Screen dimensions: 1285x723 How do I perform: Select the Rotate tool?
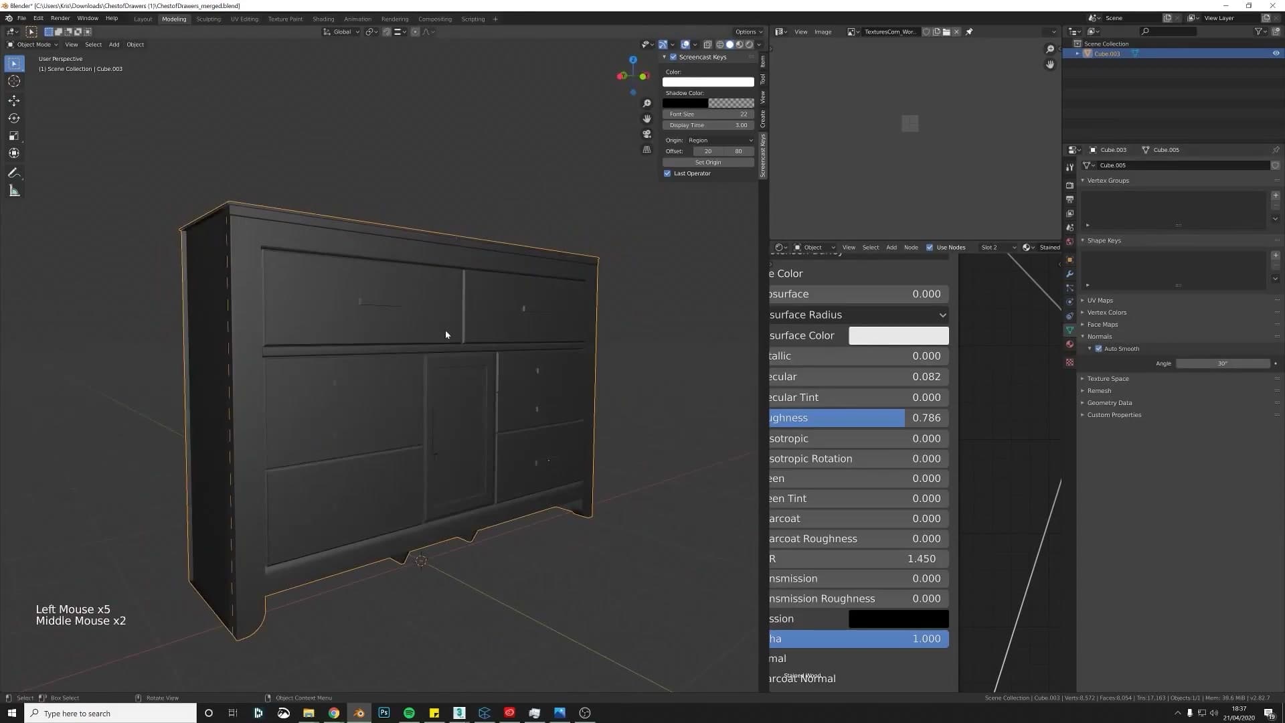(x=14, y=118)
